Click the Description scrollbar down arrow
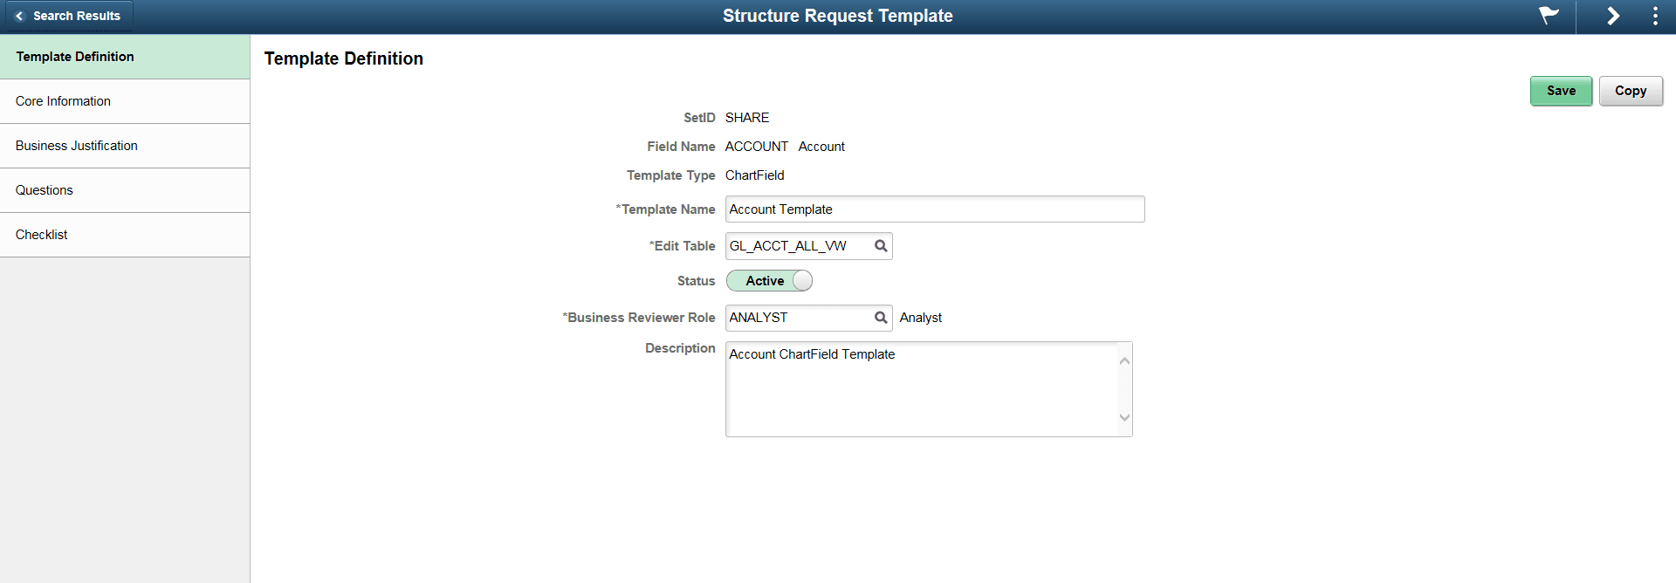This screenshot has height=583, width=1676. point(1124,419)
